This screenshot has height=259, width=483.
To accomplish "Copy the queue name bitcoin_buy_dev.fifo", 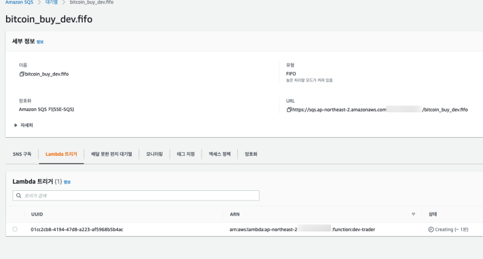I will coord(22,74).
